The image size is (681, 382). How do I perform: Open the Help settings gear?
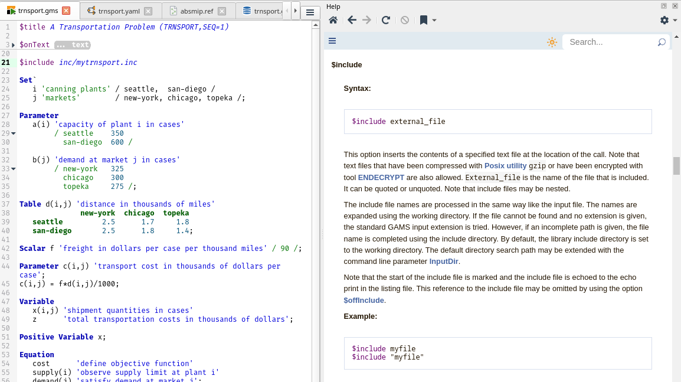coord(664,20)
